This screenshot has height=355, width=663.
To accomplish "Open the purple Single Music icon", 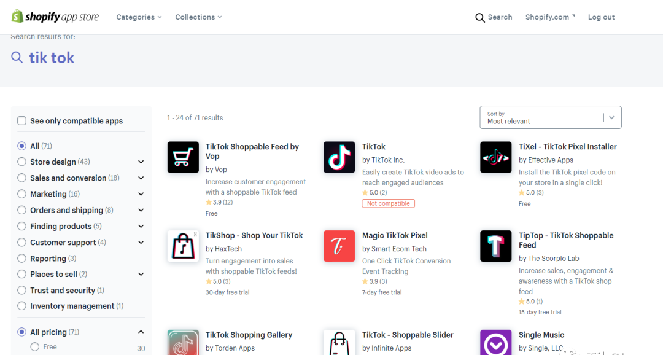I will (495, 342).
